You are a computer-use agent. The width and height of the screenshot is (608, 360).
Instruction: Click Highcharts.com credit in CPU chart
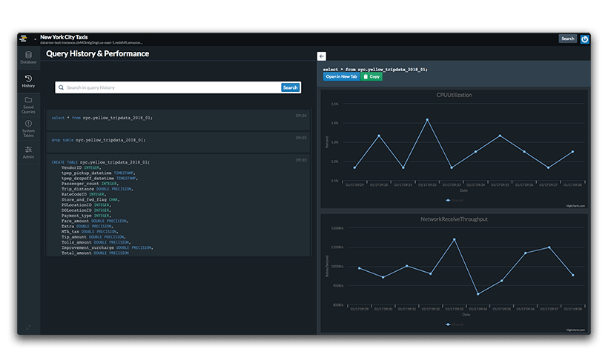point(575,206)
